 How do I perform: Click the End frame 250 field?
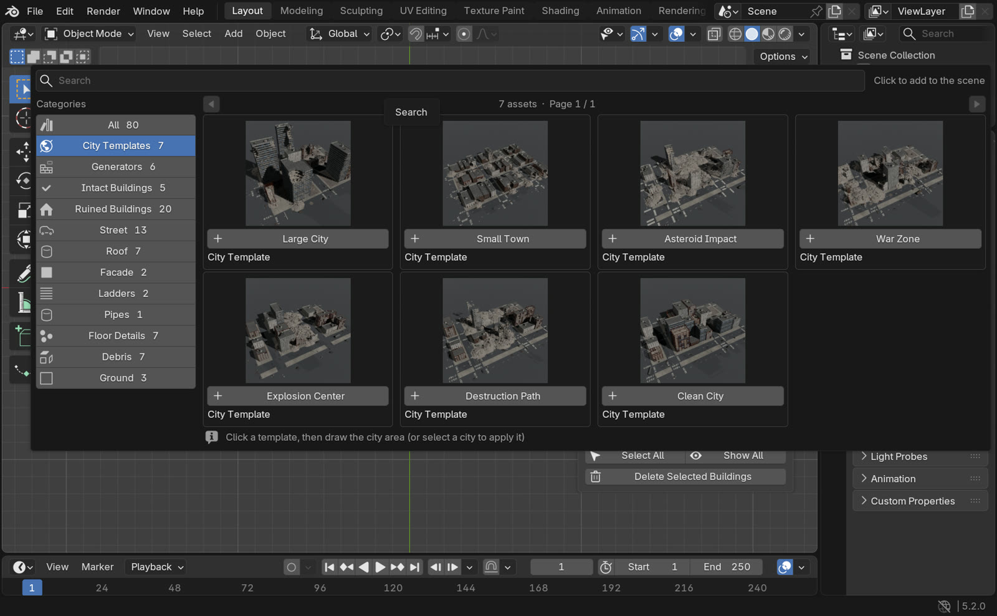[x=726, y=567]
